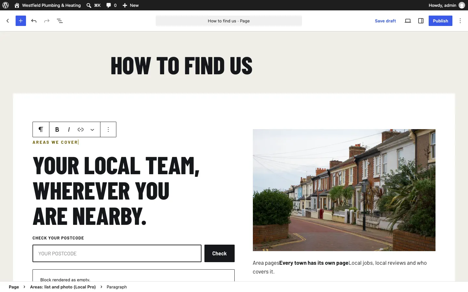The width and height of the screenshot is (468, 292).
Task: Visit Westfield Plumbing & Heating site link
Action: (47, 5)
